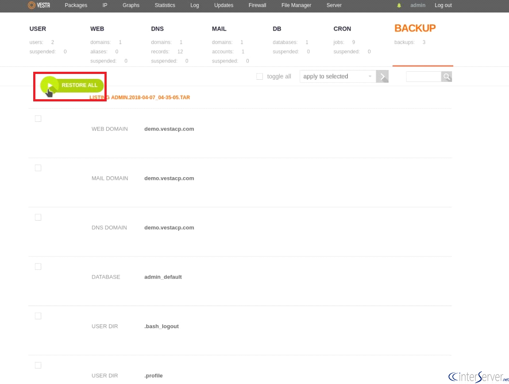The height and width of the screenshot is (384, 509).
Task: Click the admin_default database name
Action: (163, 277)
